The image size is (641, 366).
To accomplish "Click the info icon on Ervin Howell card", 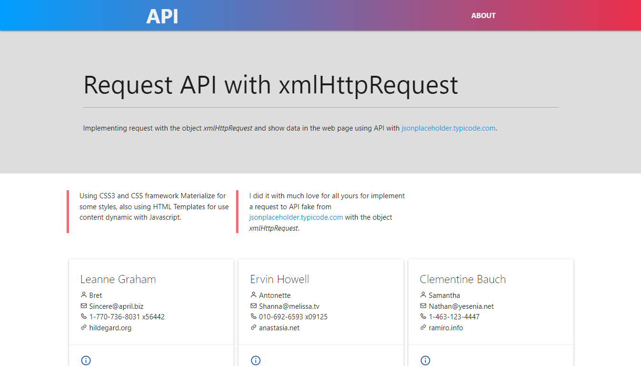I will coord(256,360).
